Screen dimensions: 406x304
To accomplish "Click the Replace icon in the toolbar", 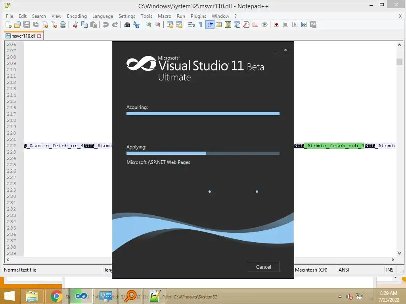I will [136, 25].
